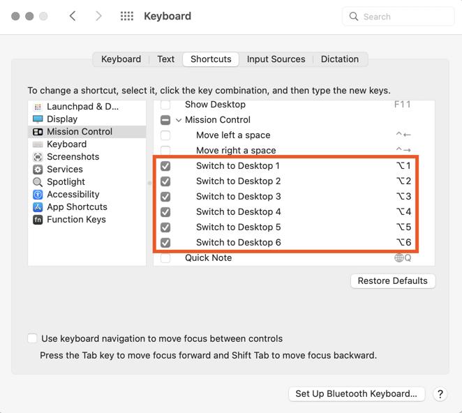
Task: Click the magnifying glass search icon
Action: click(354, 16)
